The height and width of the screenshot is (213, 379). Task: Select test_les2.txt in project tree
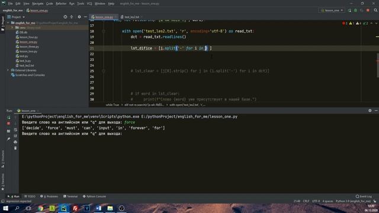click(x=27, y=66)
